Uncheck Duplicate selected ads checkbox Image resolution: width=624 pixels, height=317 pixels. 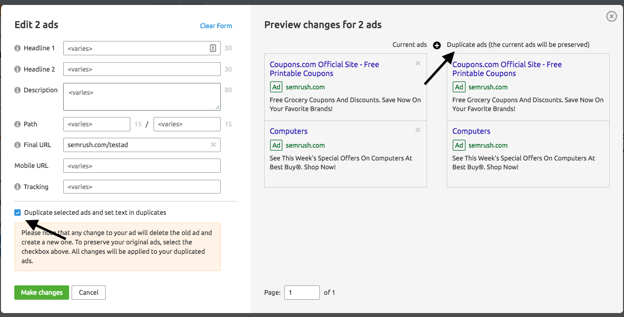18,213
